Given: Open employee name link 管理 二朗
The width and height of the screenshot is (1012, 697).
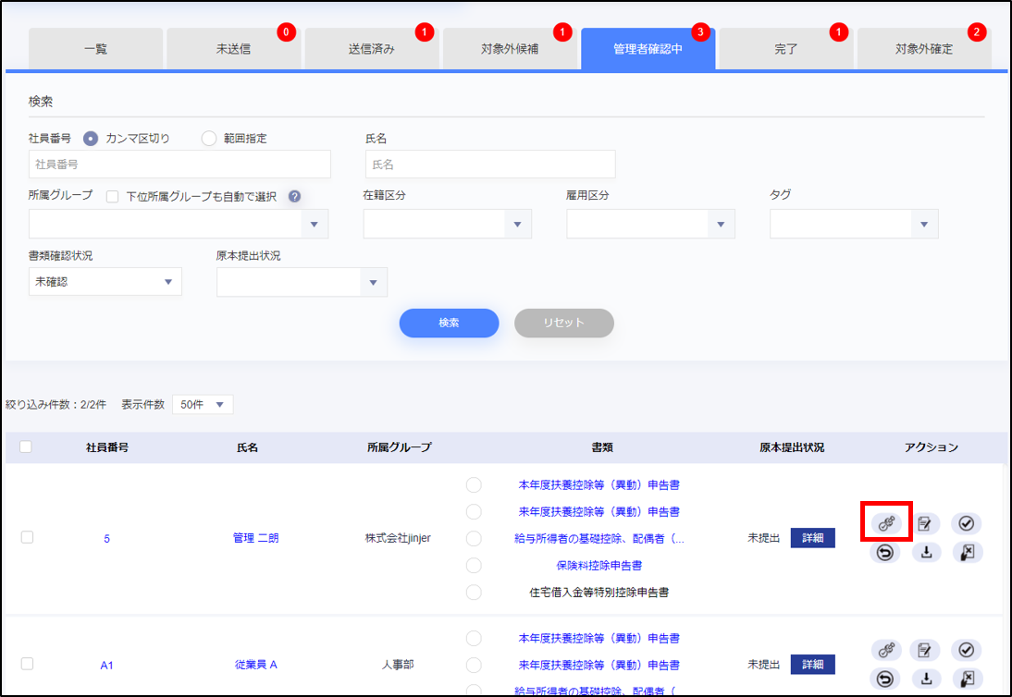Looking at the screenshot, I should coord(255,538).
